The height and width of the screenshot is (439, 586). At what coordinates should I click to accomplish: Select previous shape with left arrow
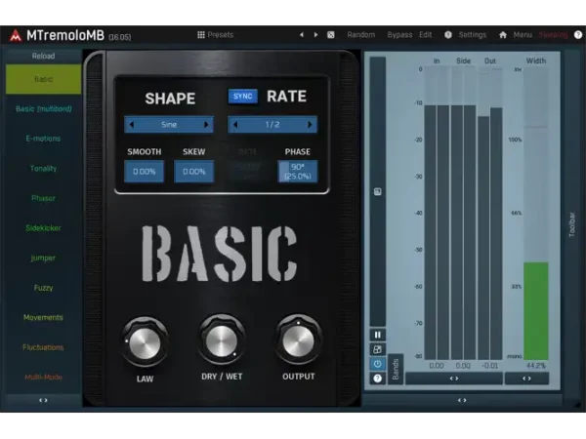131,125
